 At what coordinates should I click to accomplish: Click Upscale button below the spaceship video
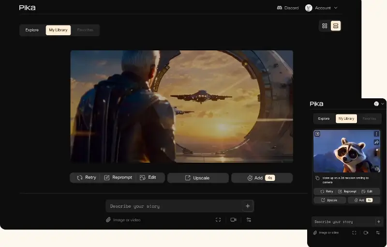198,178
